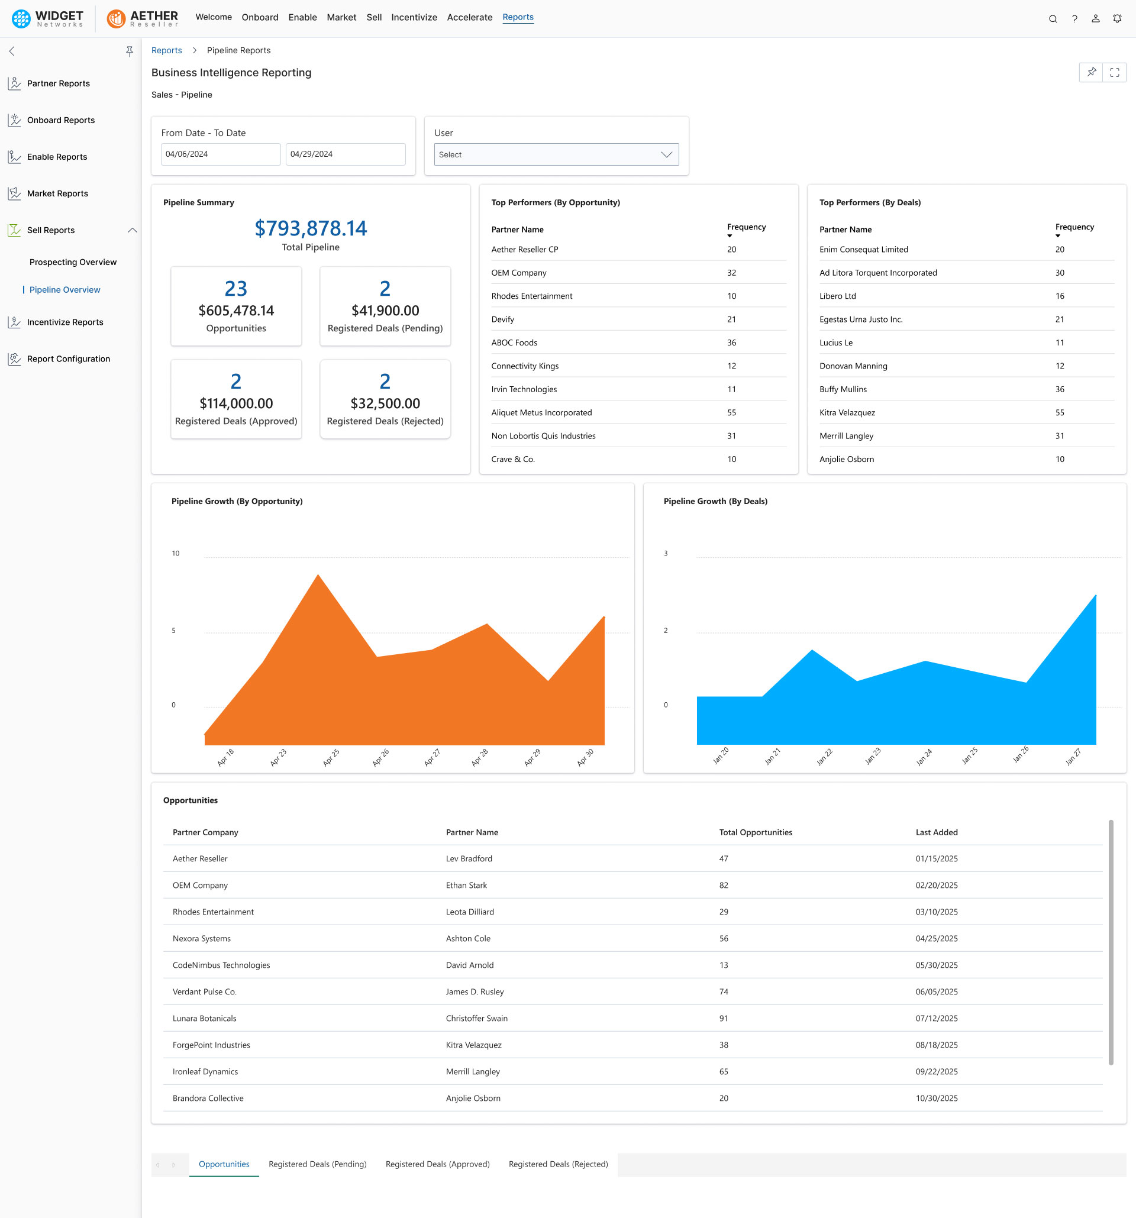Toggle the sidebar pin at the top
The width and height of the screenshot is (1136, 1218).
[130, 51]
